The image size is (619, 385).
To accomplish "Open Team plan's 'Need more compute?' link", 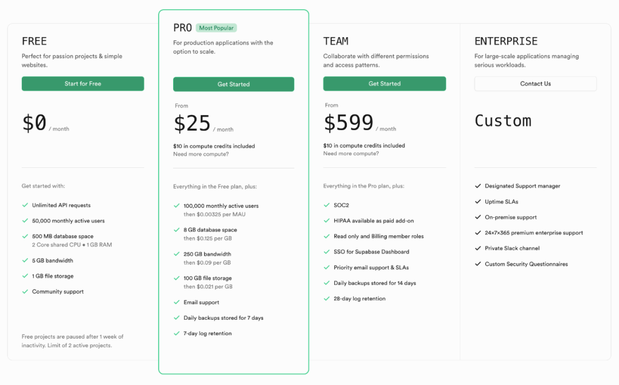I will coord(351,154).
